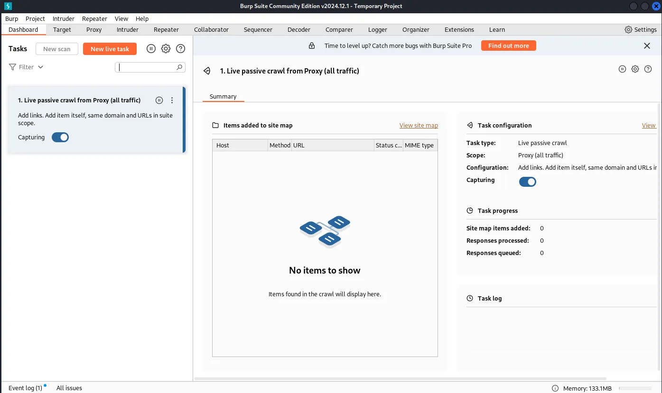Switch to the Extensions tab
This screenshot has width=662, height=393.
pyautogui.click(x=459, y=29)
